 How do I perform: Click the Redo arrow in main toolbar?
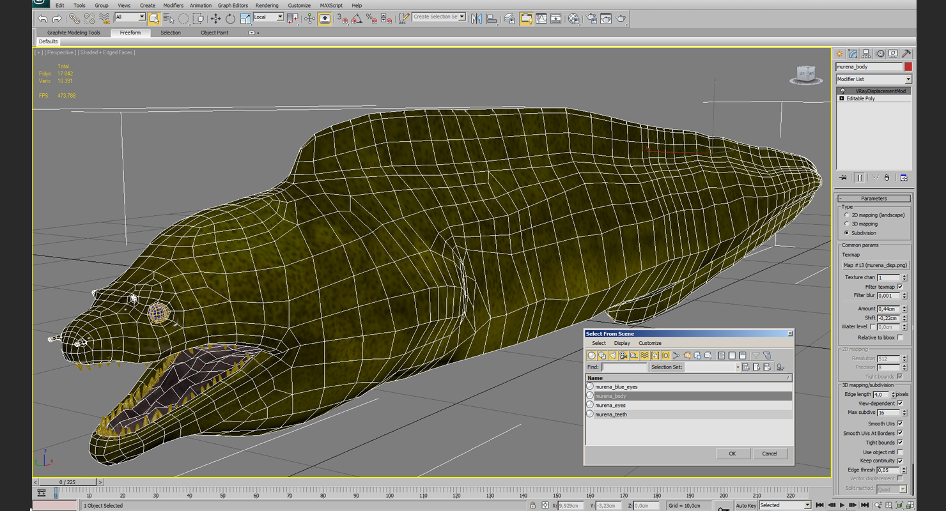pos(56,19)
